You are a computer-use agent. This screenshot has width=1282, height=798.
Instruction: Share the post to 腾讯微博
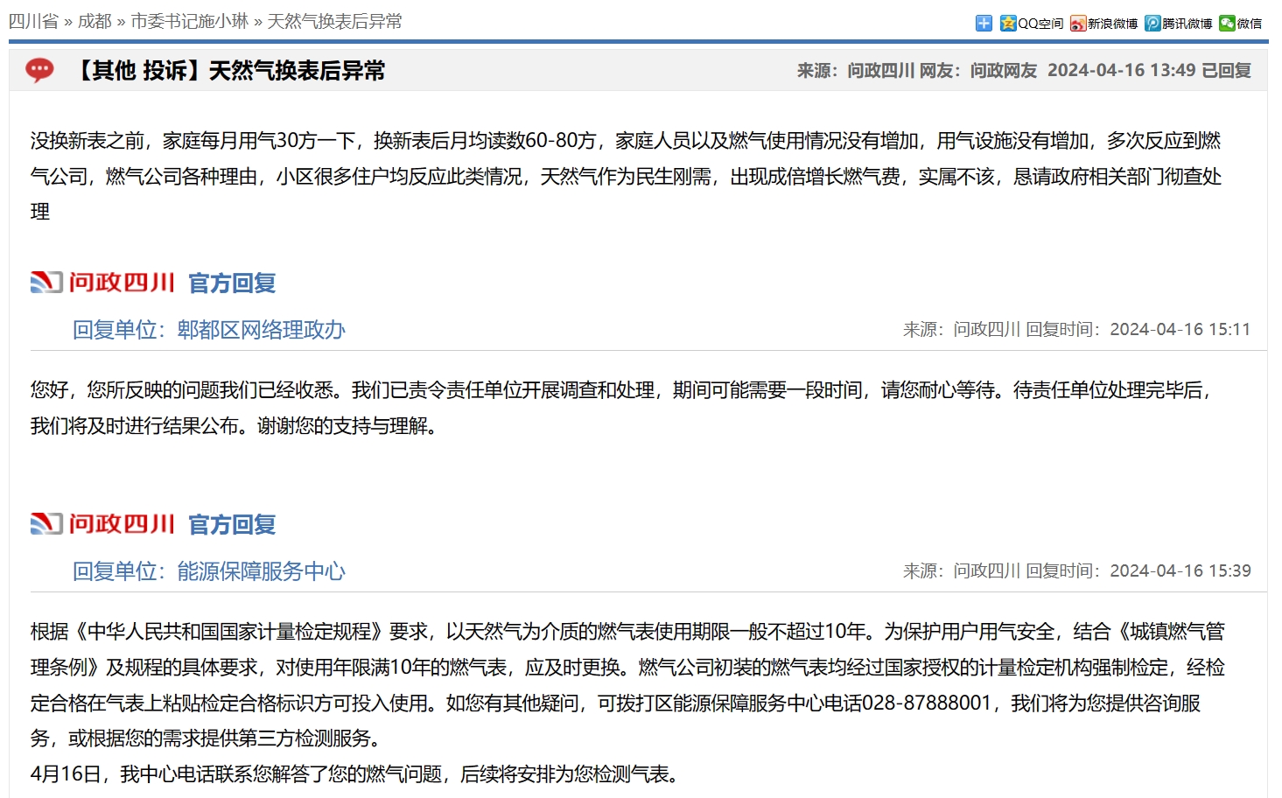(1179, 23)
